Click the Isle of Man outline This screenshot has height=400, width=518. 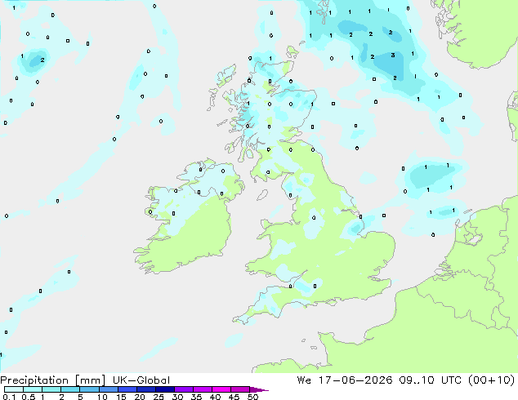[x=262, y=195]
